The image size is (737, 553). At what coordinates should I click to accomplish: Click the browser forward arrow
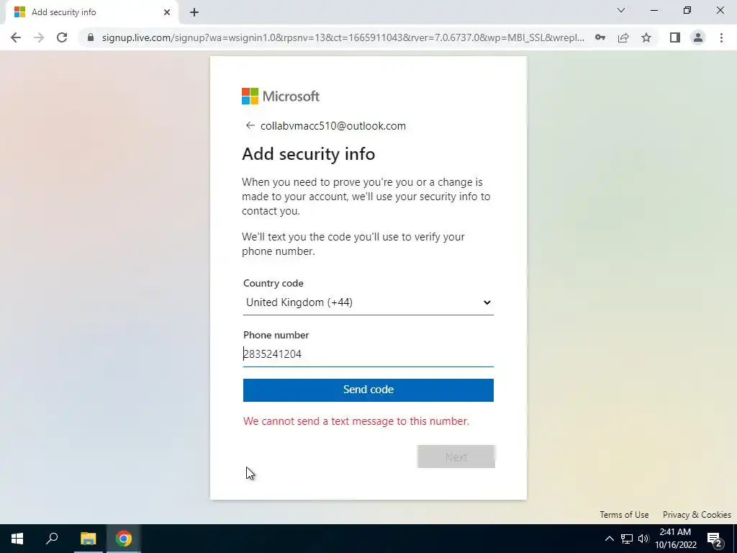tap(39, 37)
